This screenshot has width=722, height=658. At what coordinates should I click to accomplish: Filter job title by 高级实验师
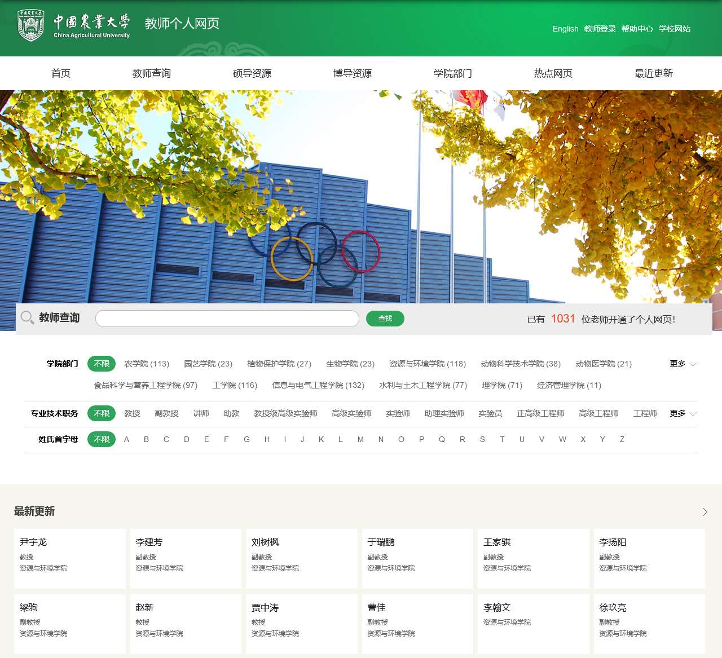(x=351, y=413)
